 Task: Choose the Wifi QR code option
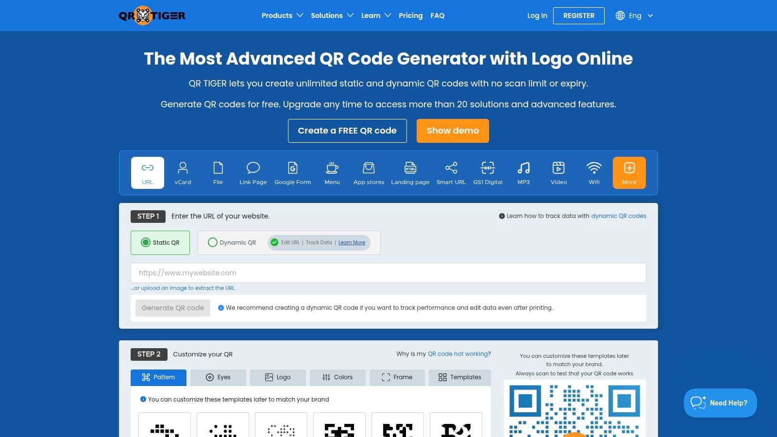tap(593, 172)
